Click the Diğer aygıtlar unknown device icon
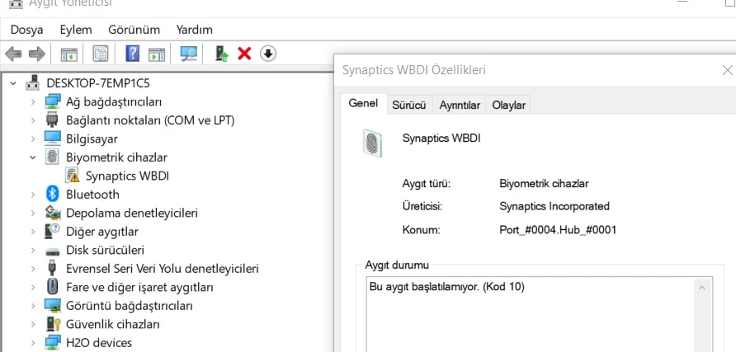 coord(53,231)
